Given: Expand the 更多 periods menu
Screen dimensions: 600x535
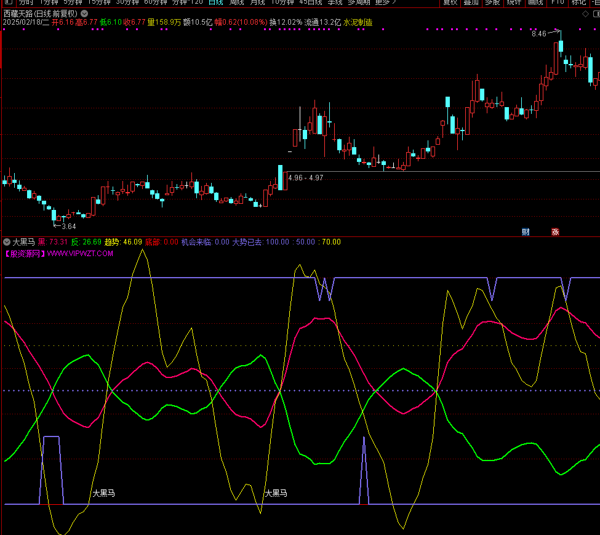Looking at the screenshot, I should coord(385,2).
